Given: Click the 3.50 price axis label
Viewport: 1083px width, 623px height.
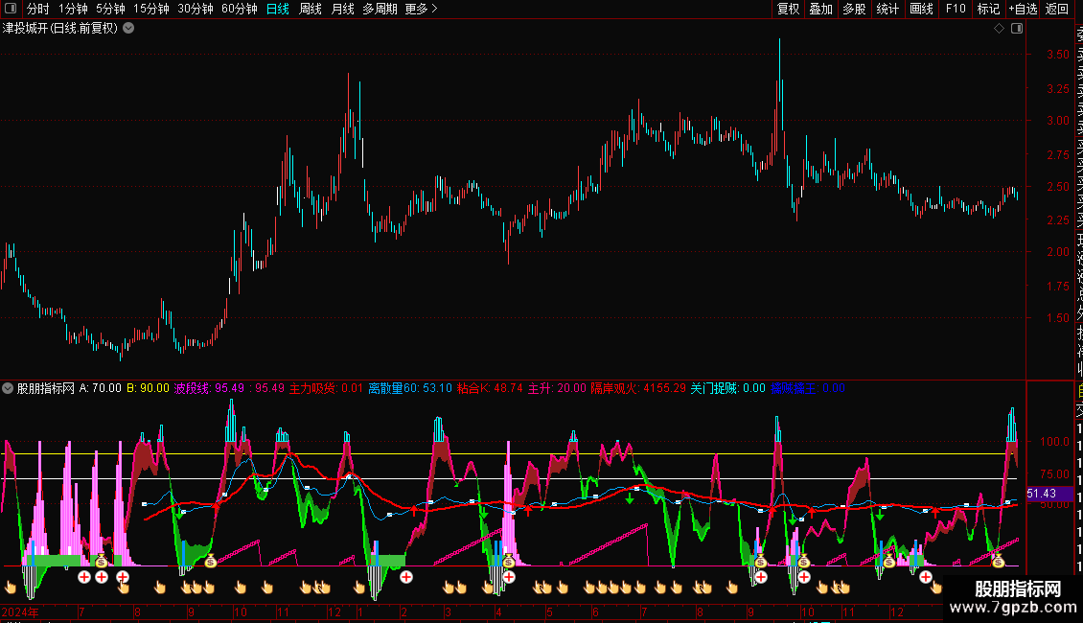Looking at the screenshot, I should click(x=1057, y=55).
